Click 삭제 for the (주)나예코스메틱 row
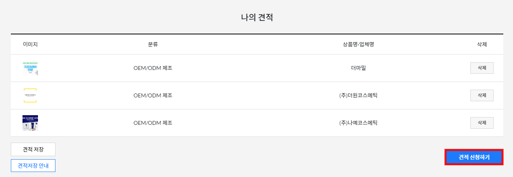The image size is (513, 177). [482, 123]
